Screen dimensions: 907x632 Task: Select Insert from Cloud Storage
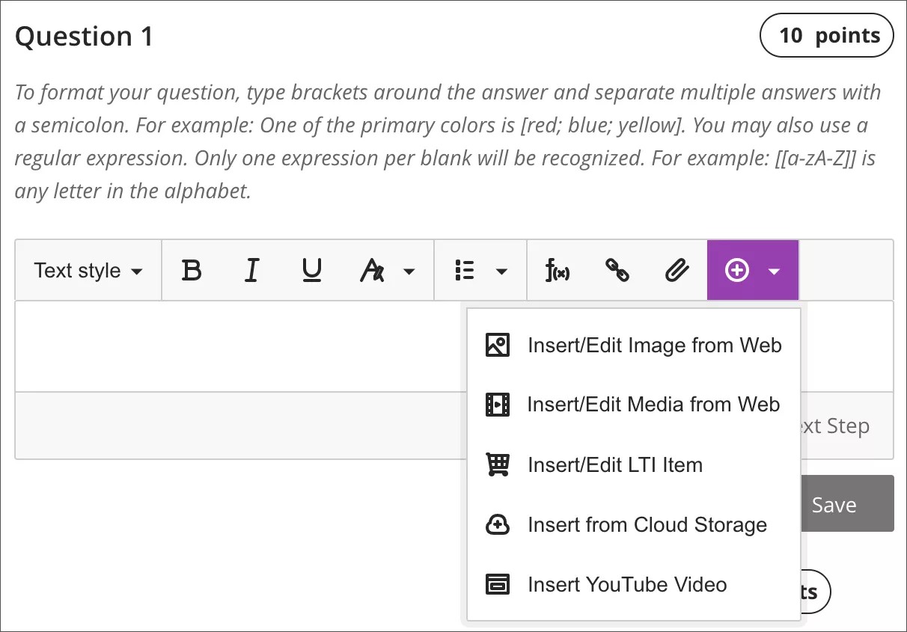pyautogui.click(x=647, y=524)
